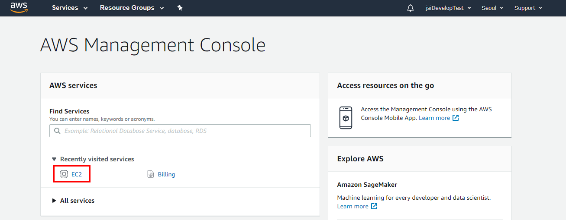Click the Billing document icon
The width and height of the screenshot is (566, 220).
pos(151,174)
